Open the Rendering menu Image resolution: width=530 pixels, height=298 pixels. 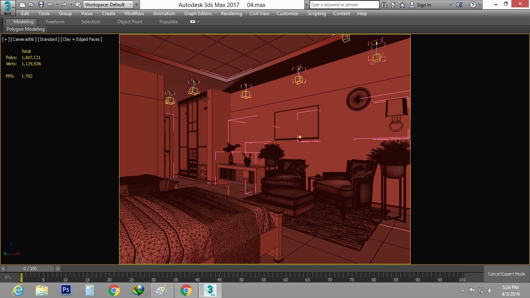coord(231,14)
